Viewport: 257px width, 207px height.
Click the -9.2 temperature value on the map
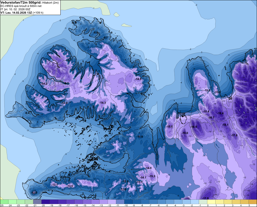(x=67, y=84)
